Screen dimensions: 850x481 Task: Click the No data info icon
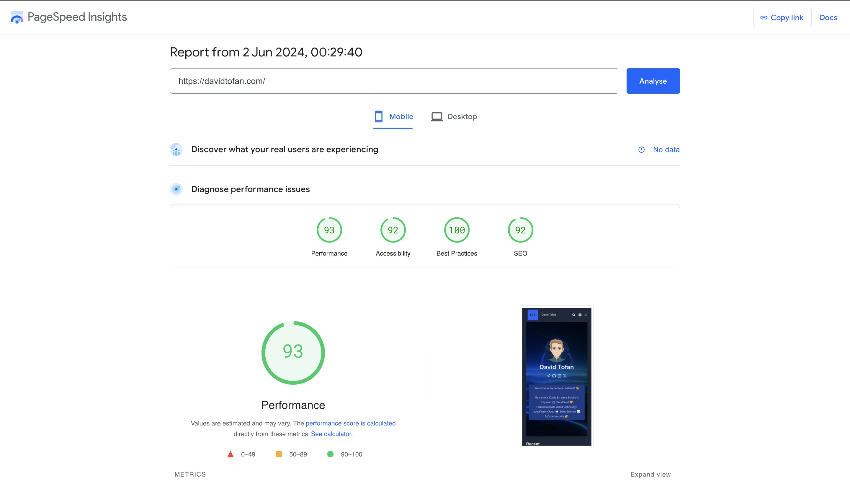coord(641,150)
